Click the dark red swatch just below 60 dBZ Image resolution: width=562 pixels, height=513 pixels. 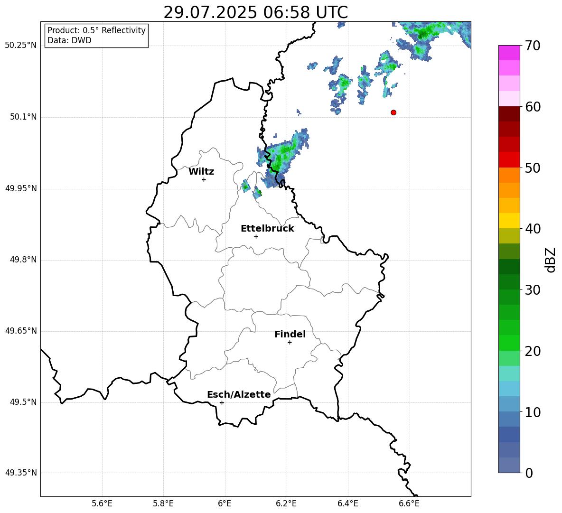click(509, 114)
